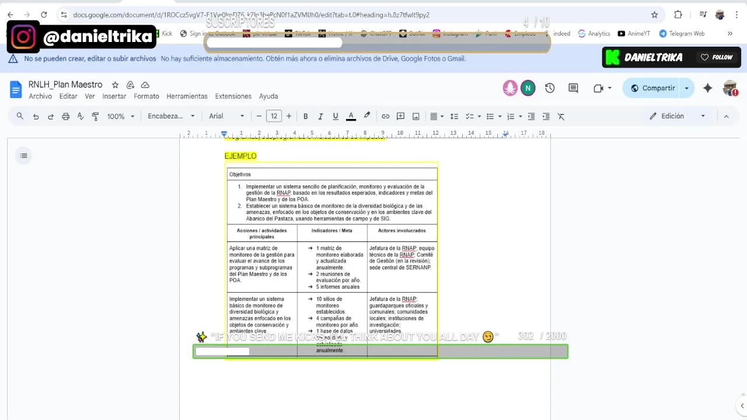Toggle italic formatting

320,116
